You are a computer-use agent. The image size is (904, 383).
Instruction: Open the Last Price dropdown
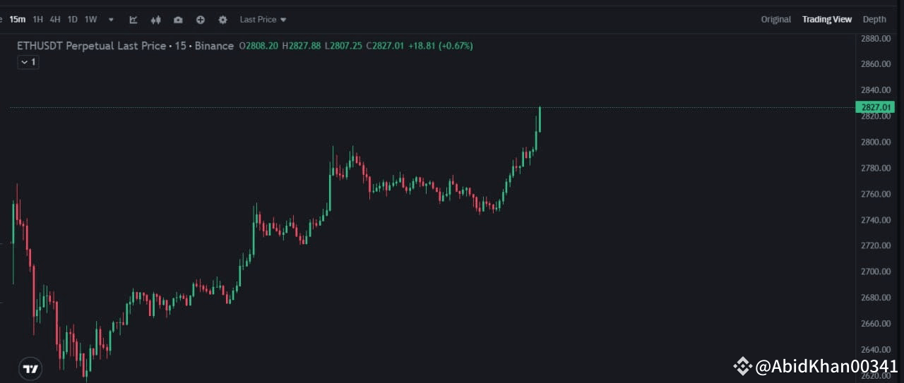pyautogui.click(x=263, y=20)
